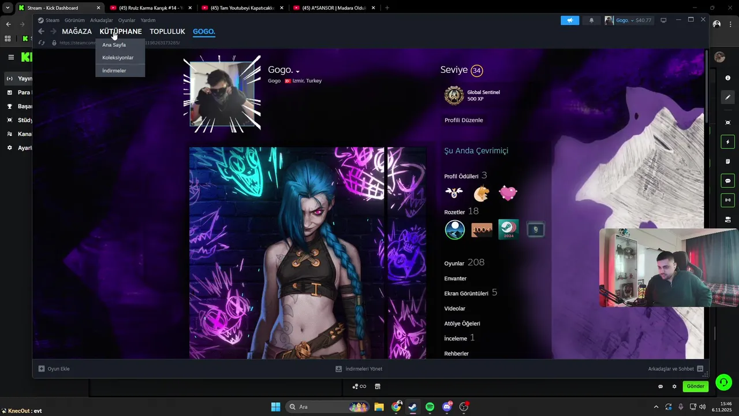Switch Steam to Big Picture mode icon
This screenshot has width=739, height=416.
663,20
